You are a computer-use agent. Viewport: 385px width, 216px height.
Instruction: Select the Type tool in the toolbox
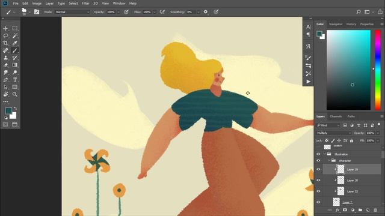coord(15,80)
